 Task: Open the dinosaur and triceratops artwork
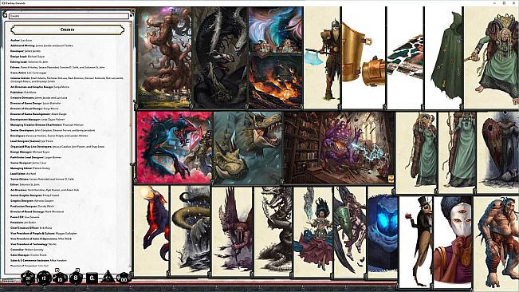pos(248,148)
